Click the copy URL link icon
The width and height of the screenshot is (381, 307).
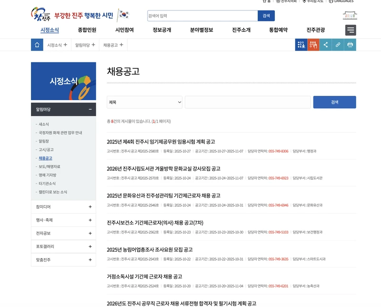pyautogui.click(x=338, y=45)
